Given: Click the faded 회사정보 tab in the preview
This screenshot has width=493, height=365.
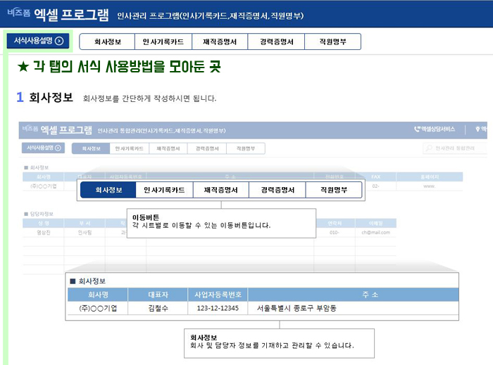Looking at the screenshot, I should pyautogui.click(x=91, y=148).
